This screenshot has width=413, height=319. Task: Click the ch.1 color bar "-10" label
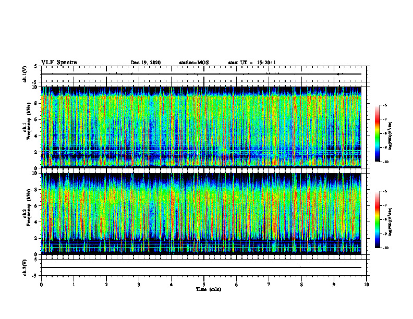click(386, 162)
